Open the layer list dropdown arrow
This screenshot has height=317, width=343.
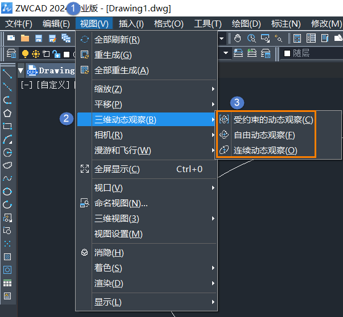[226, 53]
